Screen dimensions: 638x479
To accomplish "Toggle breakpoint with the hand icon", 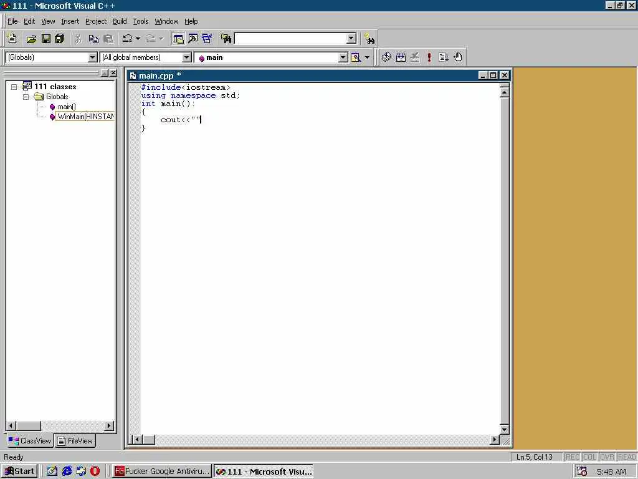I will [458, 57].
